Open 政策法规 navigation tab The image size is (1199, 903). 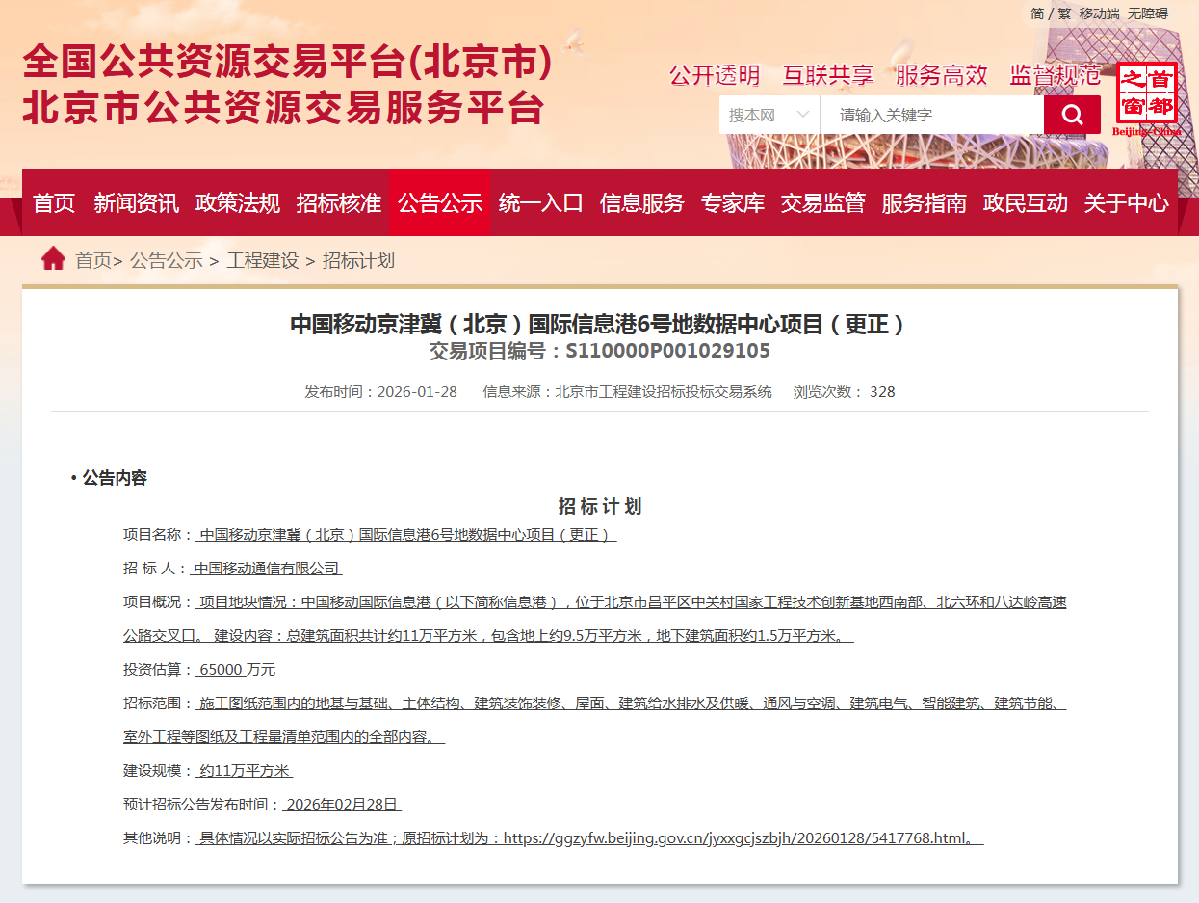coord(238,203)
